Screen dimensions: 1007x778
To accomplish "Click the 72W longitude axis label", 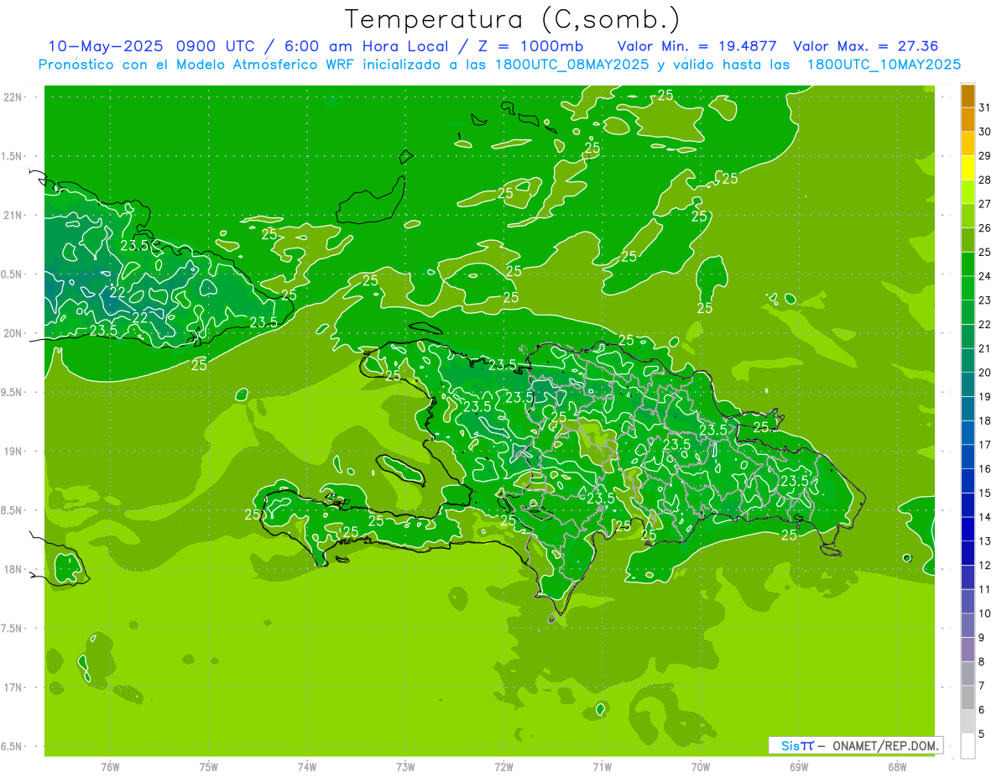I will click(x=503, y=767).
